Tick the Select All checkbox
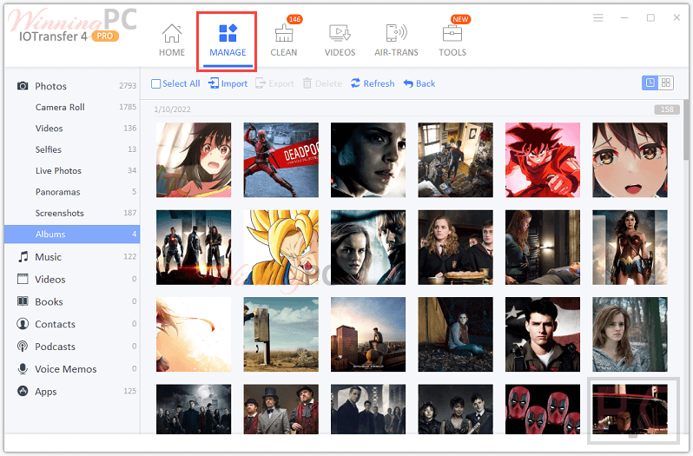The height and width of the screenshot is (456, 693). 155,83
